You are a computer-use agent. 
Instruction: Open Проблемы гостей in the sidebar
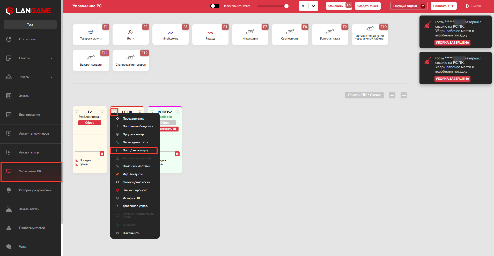[x=31, y=228]
